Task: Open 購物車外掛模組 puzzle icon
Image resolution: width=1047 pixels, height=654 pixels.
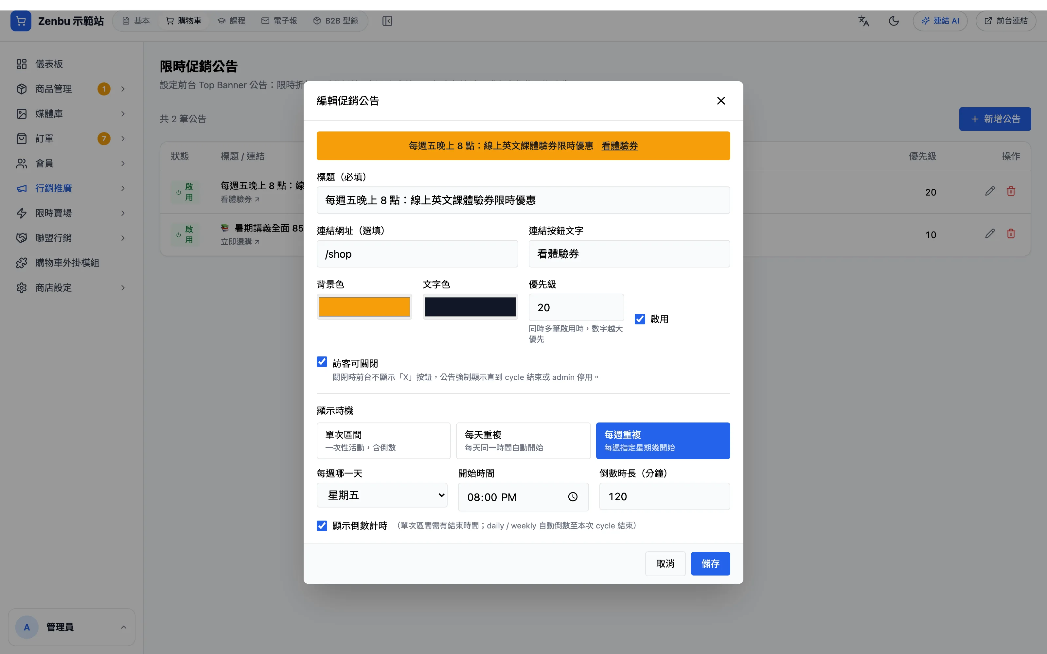Action: (x=22, y=263)
